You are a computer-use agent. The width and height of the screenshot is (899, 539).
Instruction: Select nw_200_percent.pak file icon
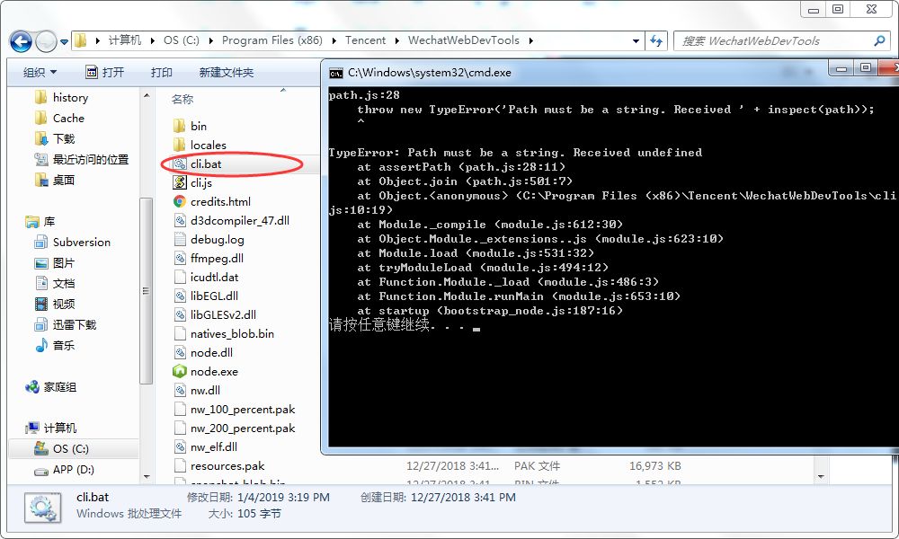pos(180,428)
